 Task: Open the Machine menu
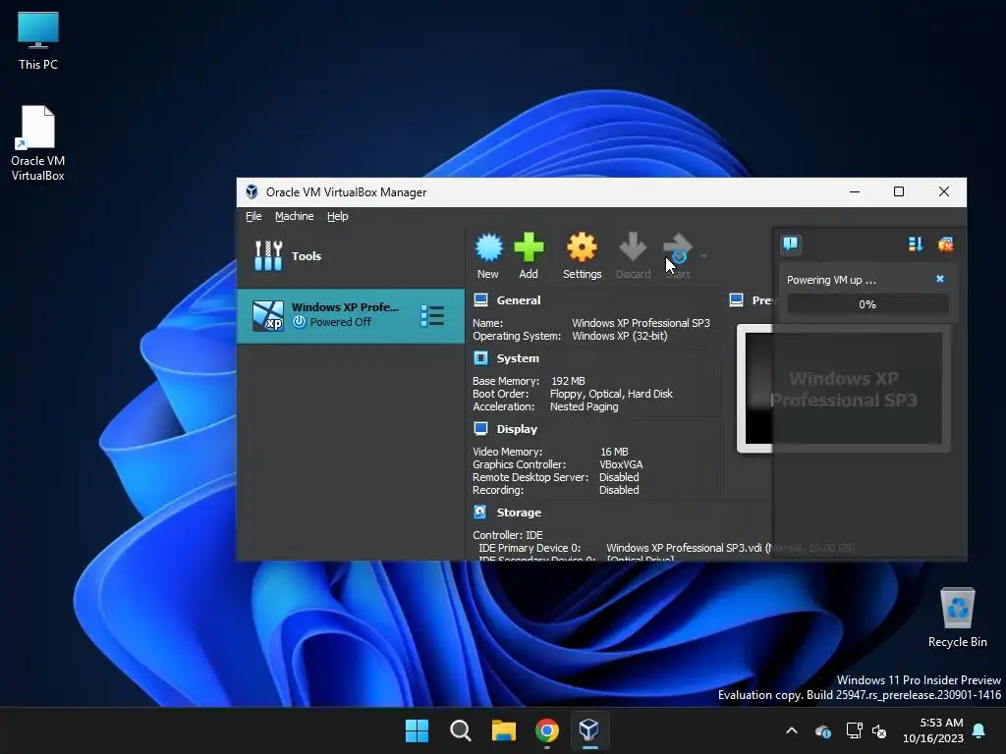[295, 216]
